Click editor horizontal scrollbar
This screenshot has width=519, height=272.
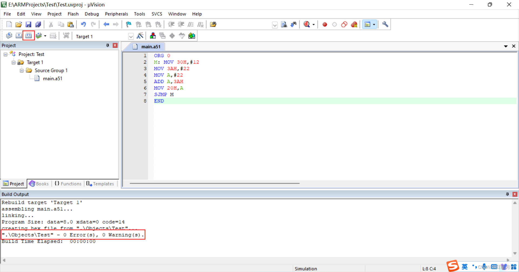214,183
